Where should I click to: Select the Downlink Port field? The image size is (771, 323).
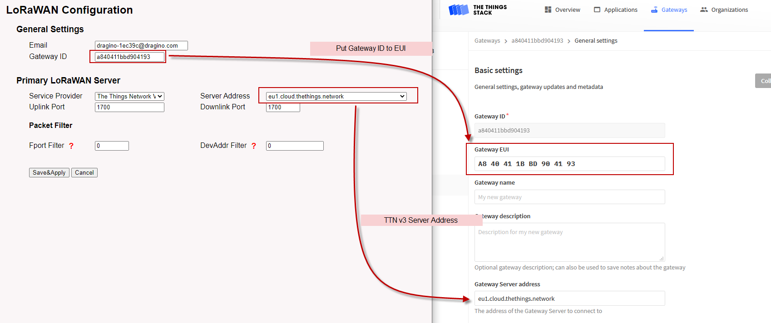(283, 107)
